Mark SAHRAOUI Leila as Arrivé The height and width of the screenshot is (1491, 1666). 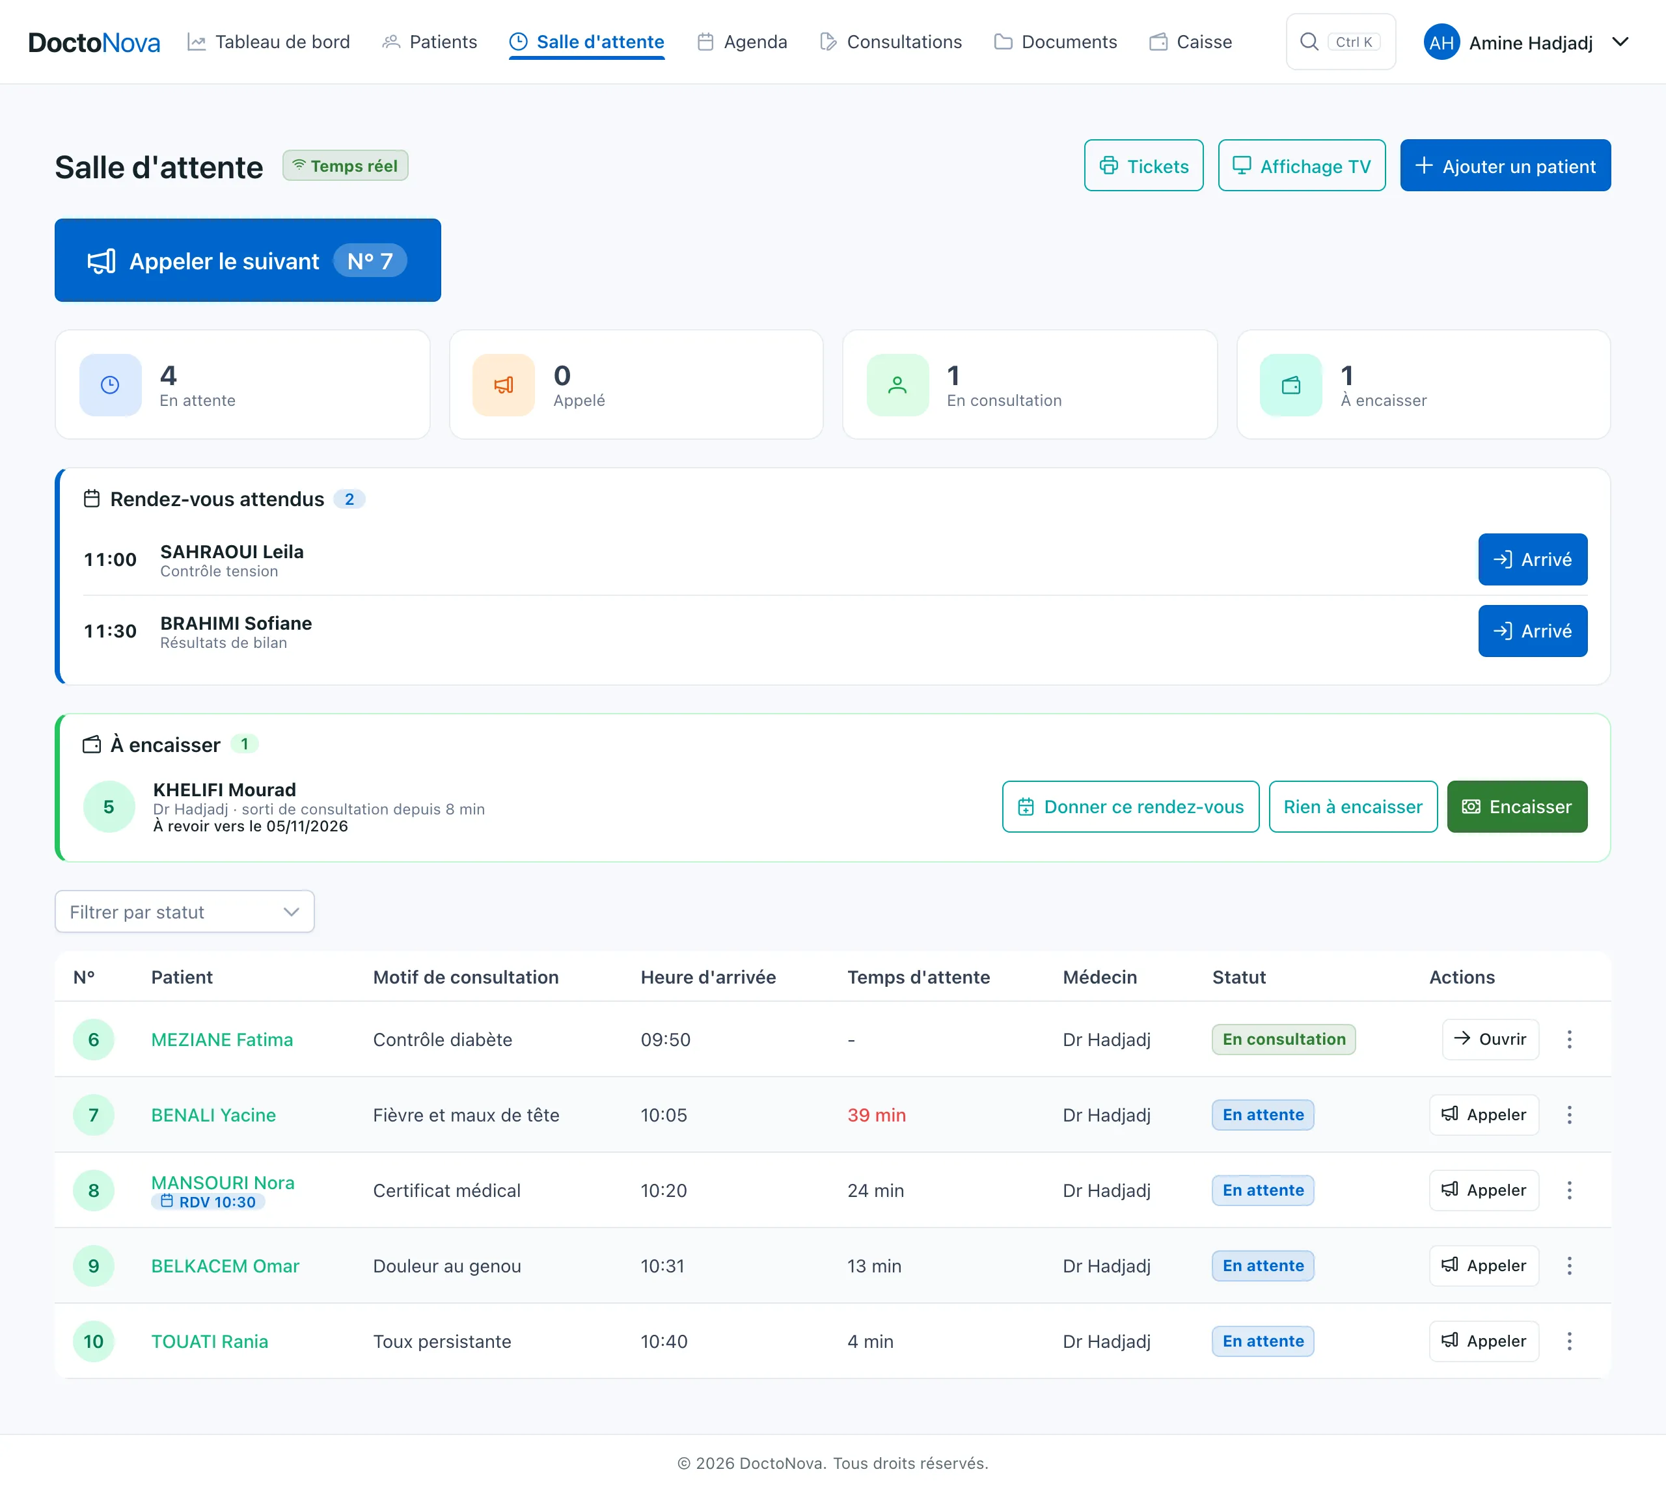(1533, 559)
